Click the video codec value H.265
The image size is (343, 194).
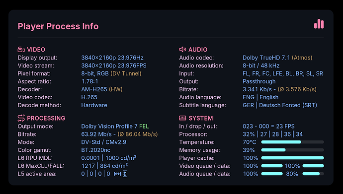point(89,97)
